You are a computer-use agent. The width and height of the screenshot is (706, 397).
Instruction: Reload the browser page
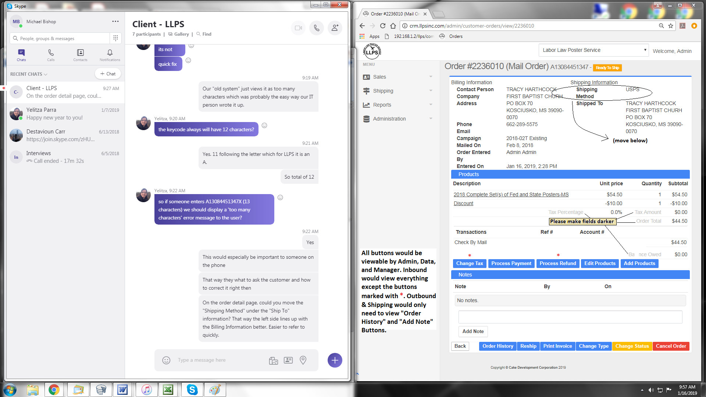[383, 26]
